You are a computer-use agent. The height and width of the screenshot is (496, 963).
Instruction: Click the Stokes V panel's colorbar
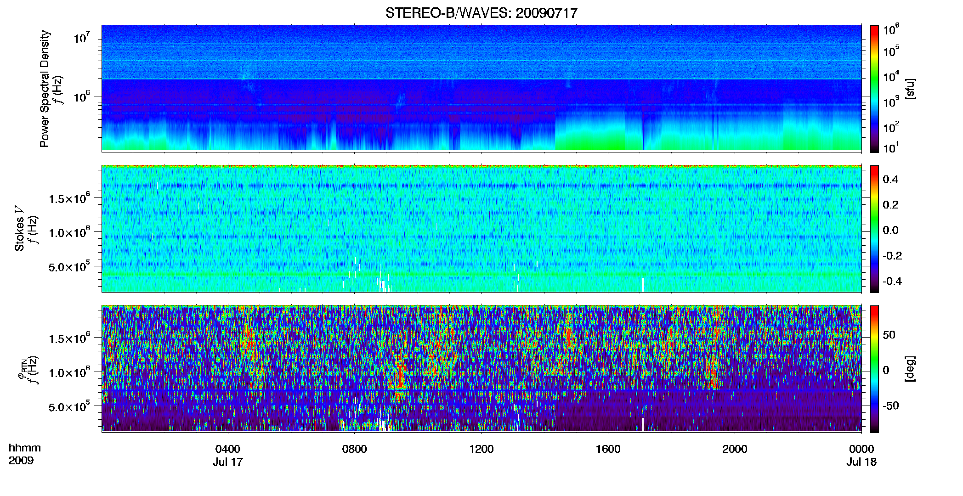[x=874, y=229]
